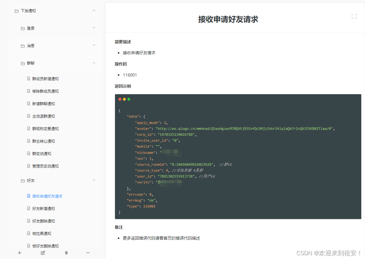
Task: Expand the 登录 folder chevron
Action: point(94,28)
